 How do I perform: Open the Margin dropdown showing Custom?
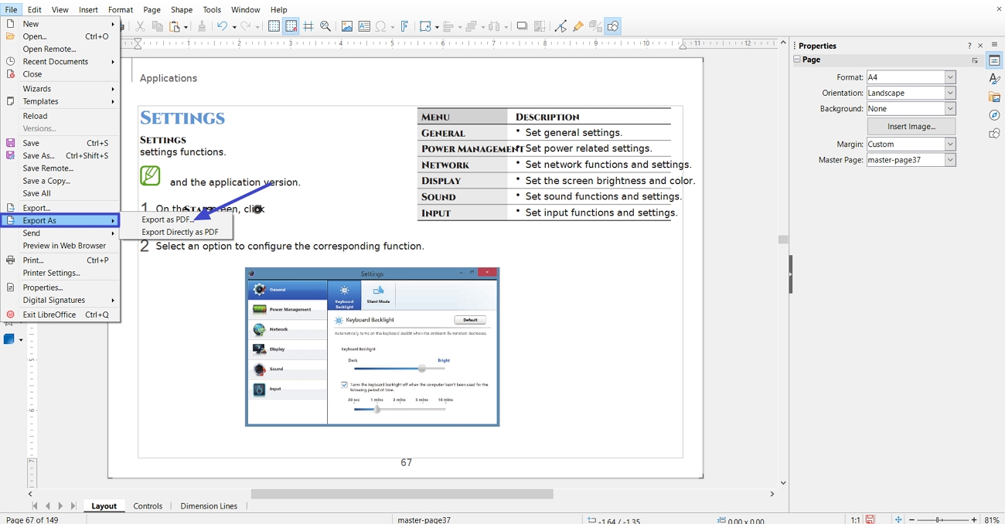tap(911, 145)
